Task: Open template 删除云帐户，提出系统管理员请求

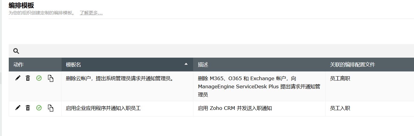Action: pyautogui.click(x=120, y=79)
